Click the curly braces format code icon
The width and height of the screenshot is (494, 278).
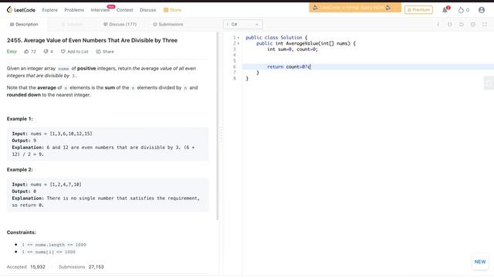449,24
